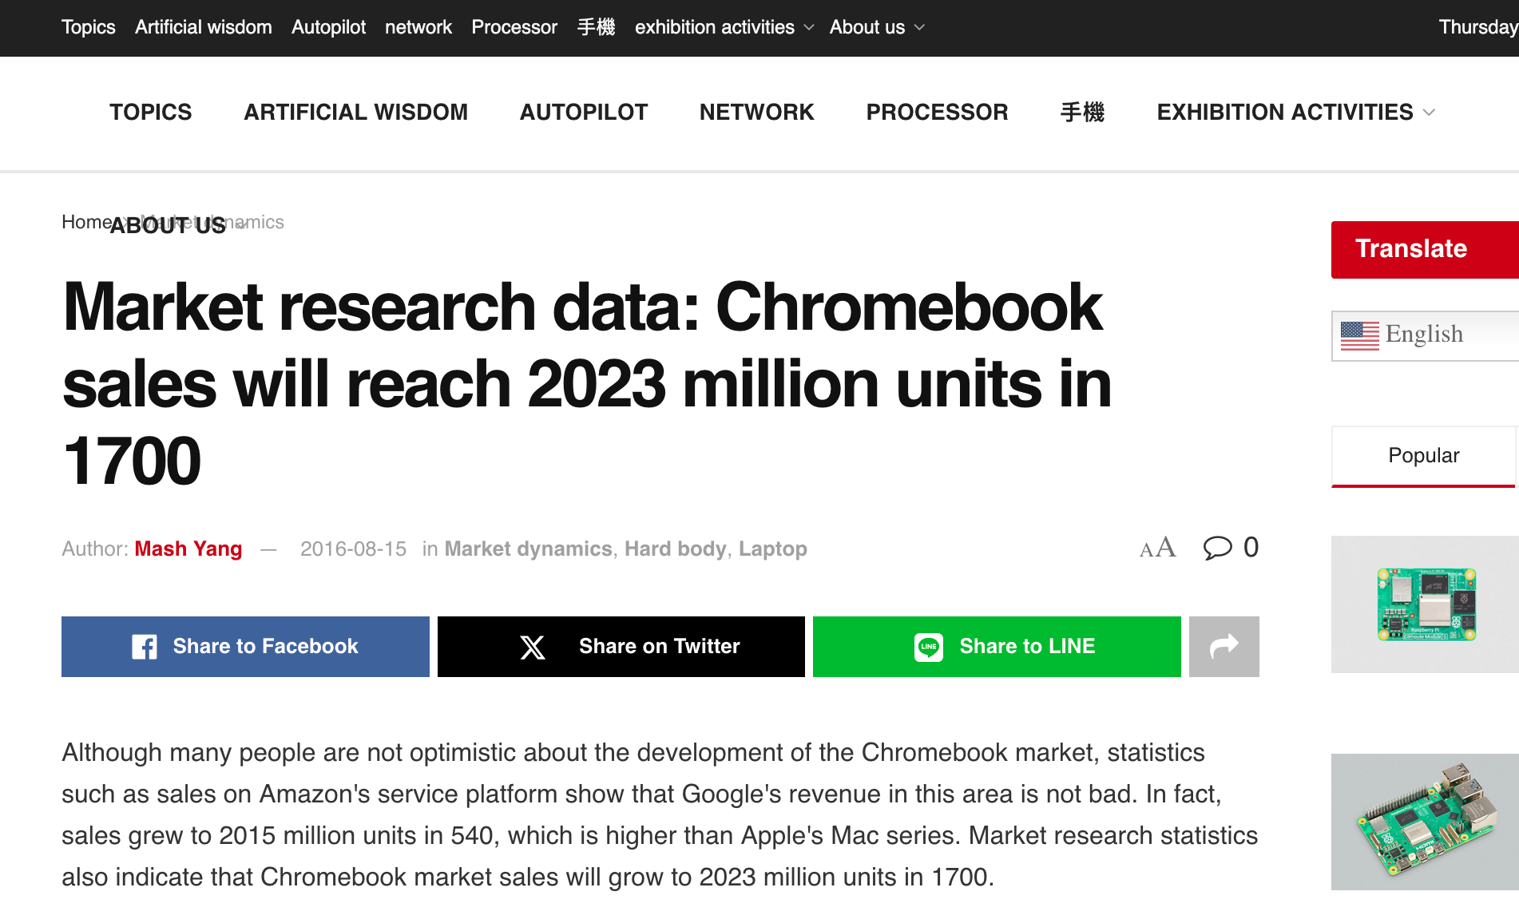Select ARTIFICIAL WISDOM in main navigation
This screenshot has height=923, width=1519.
tap(355, 113)
